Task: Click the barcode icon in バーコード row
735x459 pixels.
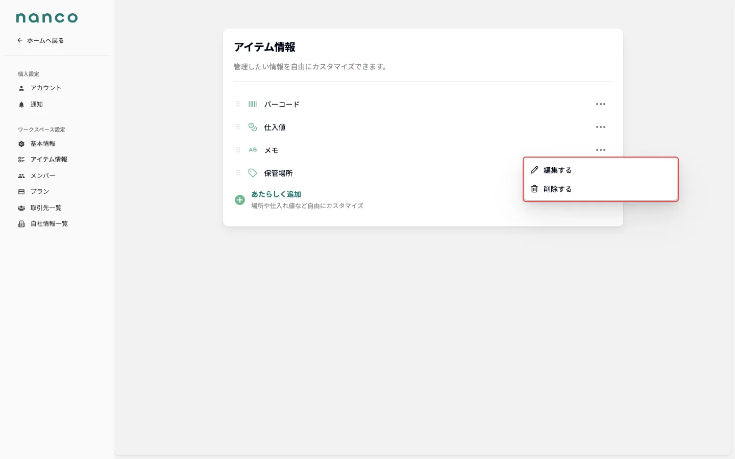Action: 253,104
